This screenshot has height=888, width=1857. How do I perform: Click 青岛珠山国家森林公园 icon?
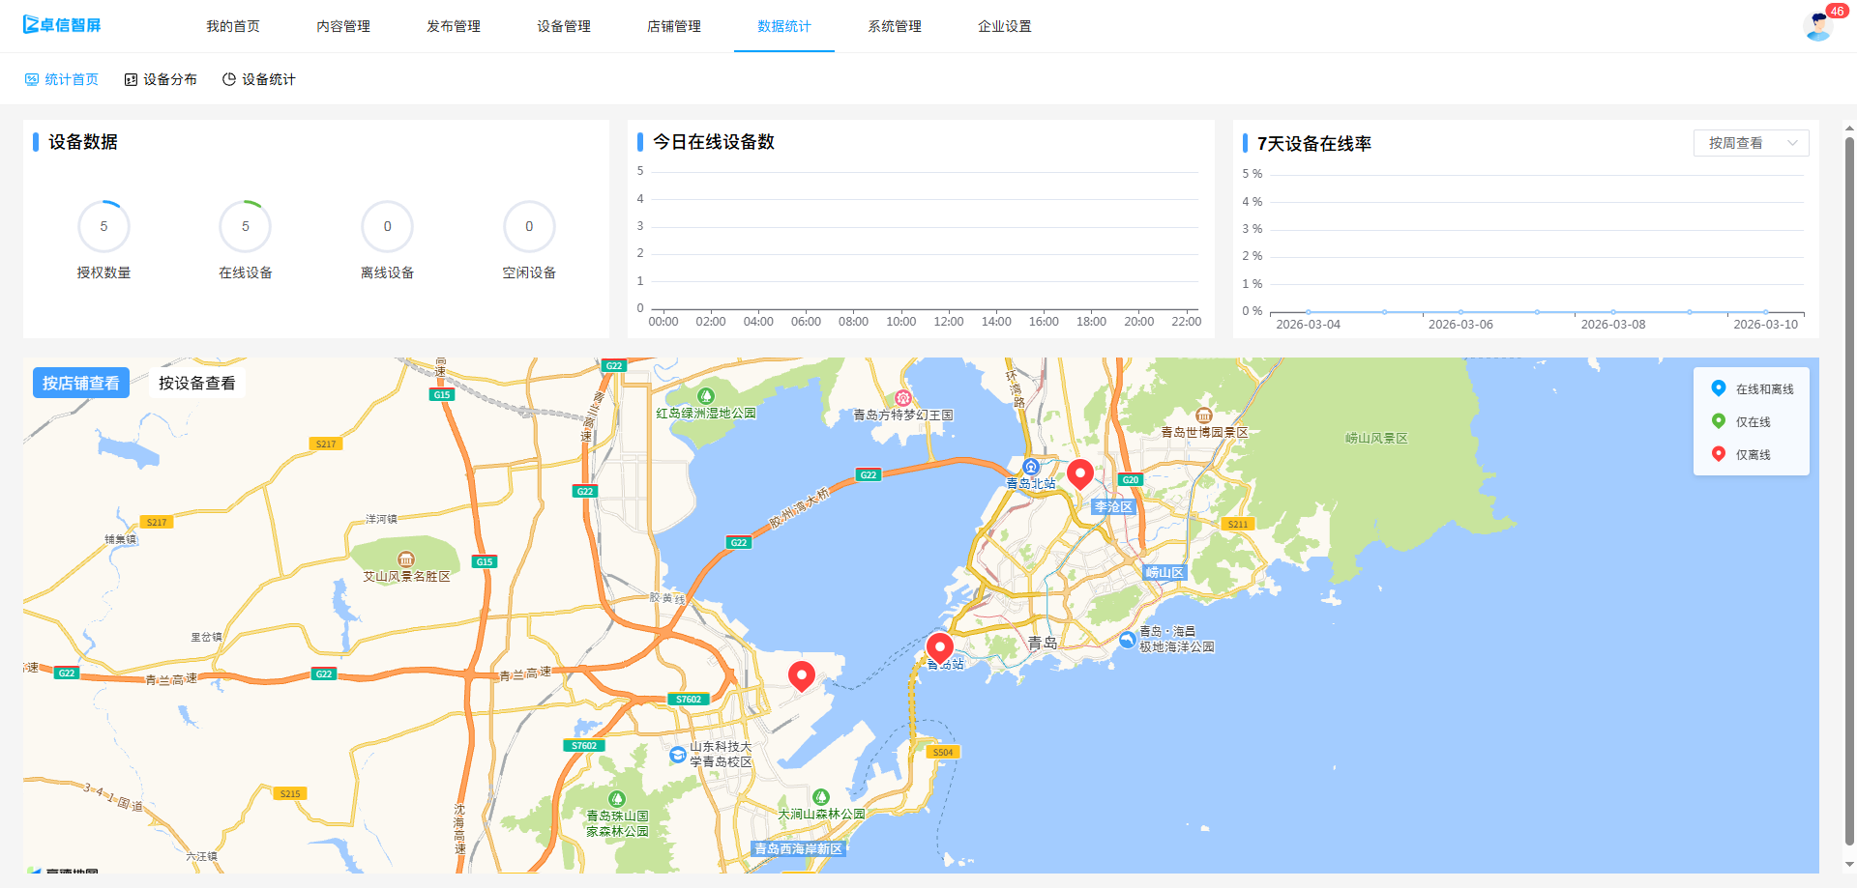pos(617,799)
